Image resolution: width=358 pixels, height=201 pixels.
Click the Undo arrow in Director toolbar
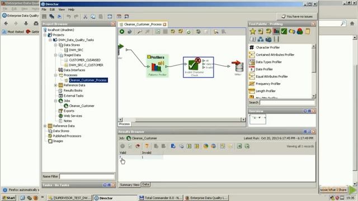pos(68,16)
